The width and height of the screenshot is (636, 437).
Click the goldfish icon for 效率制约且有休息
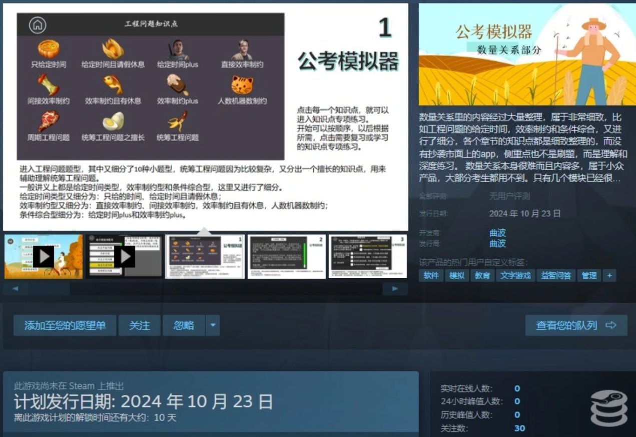(113, 85)
